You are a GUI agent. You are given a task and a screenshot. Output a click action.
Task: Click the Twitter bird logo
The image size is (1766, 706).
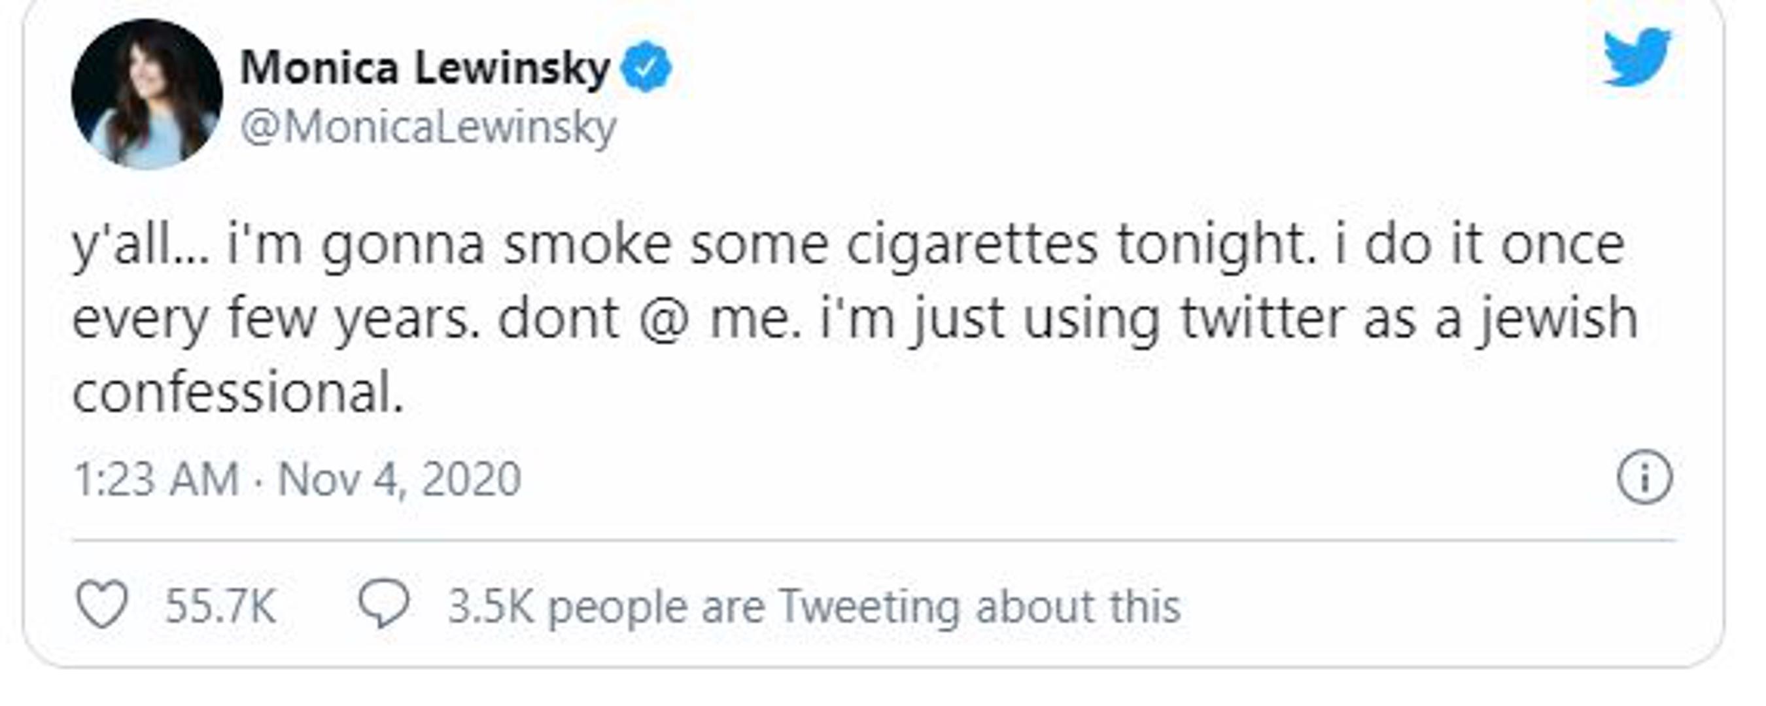coord(1636,57)
